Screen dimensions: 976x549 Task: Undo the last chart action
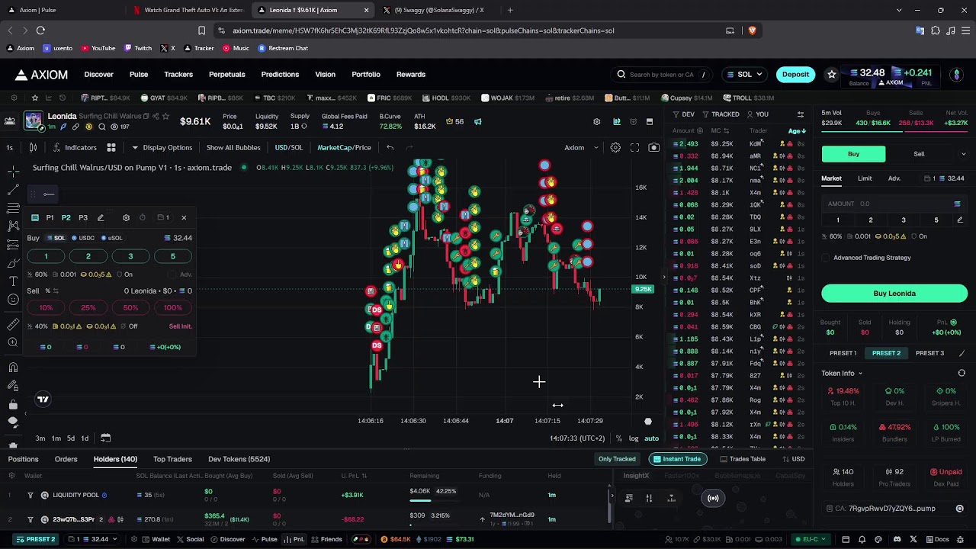click(390, 147)
